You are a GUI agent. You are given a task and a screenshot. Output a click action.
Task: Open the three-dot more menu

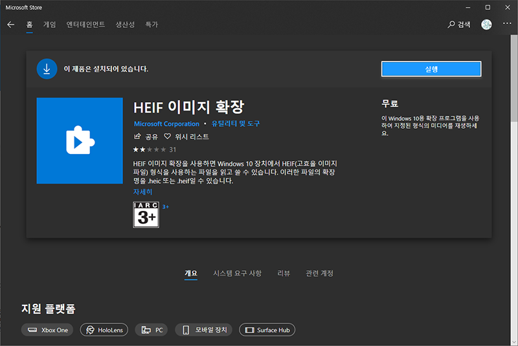[x=507, y=23]
